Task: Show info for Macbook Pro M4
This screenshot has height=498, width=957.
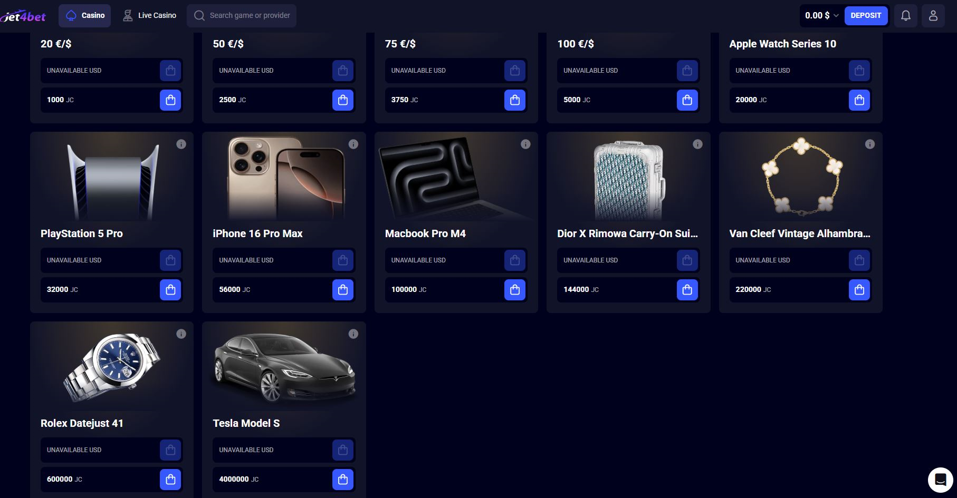Action: (525, 144)
